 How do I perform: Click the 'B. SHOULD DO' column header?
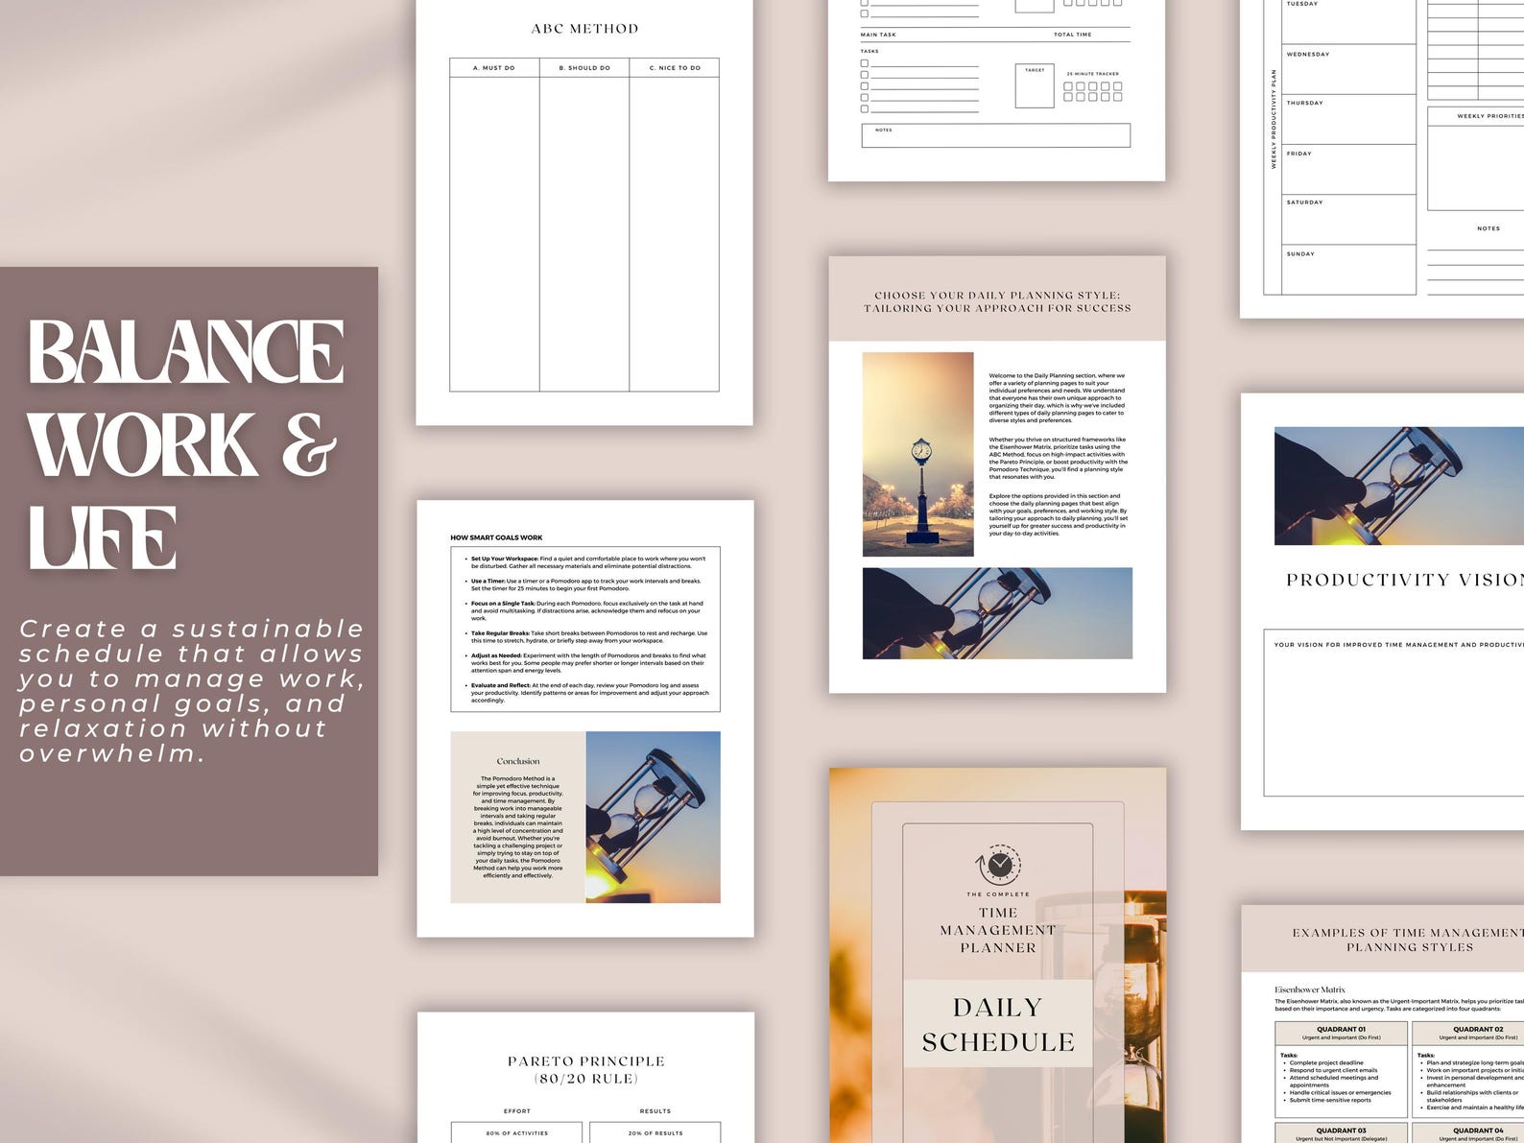[584, 68]
